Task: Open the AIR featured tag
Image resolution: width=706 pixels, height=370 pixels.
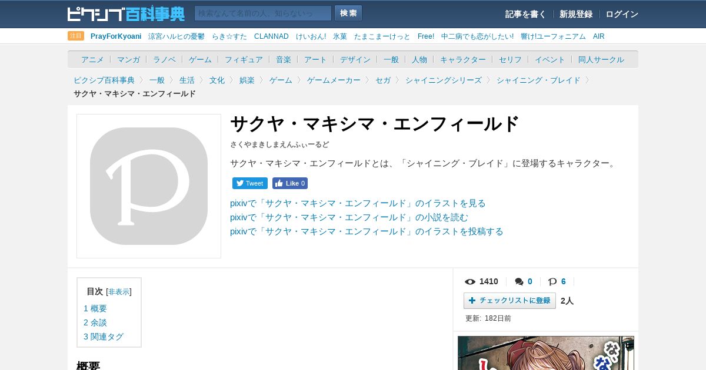Action: click(599, 36)
